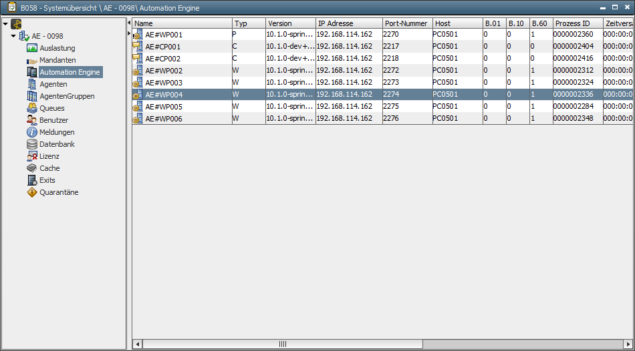635x351 pixels.
Task: Click the Systemübersicht window title icon
Action: (x=12, y=7)
